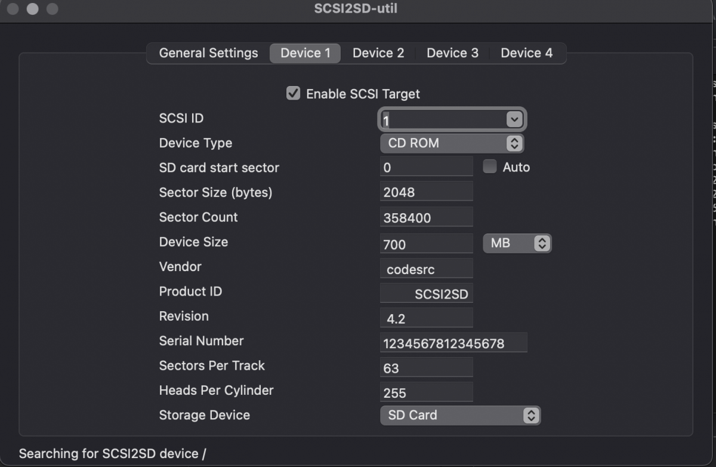Switch to the Device 2 tab
Viewport: 716px width, 467px height.
(x=378, y=53)
